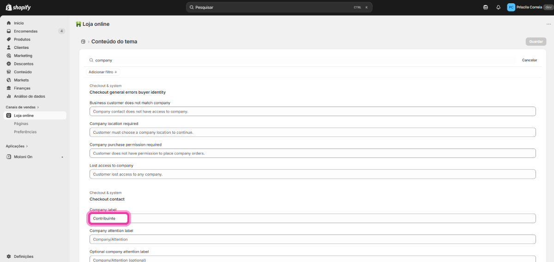Click the top Pesquisar search bar
554x262 pixels.
[279, 7]
